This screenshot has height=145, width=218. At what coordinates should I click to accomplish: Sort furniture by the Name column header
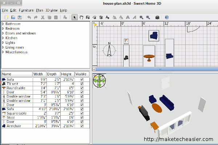(17, 74)
